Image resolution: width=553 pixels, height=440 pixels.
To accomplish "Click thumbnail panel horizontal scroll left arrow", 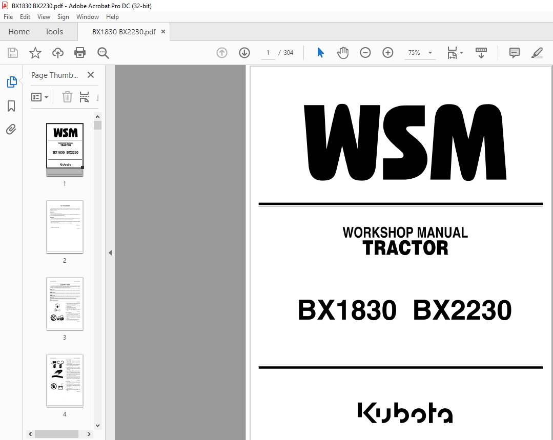I will pos(30,434).
